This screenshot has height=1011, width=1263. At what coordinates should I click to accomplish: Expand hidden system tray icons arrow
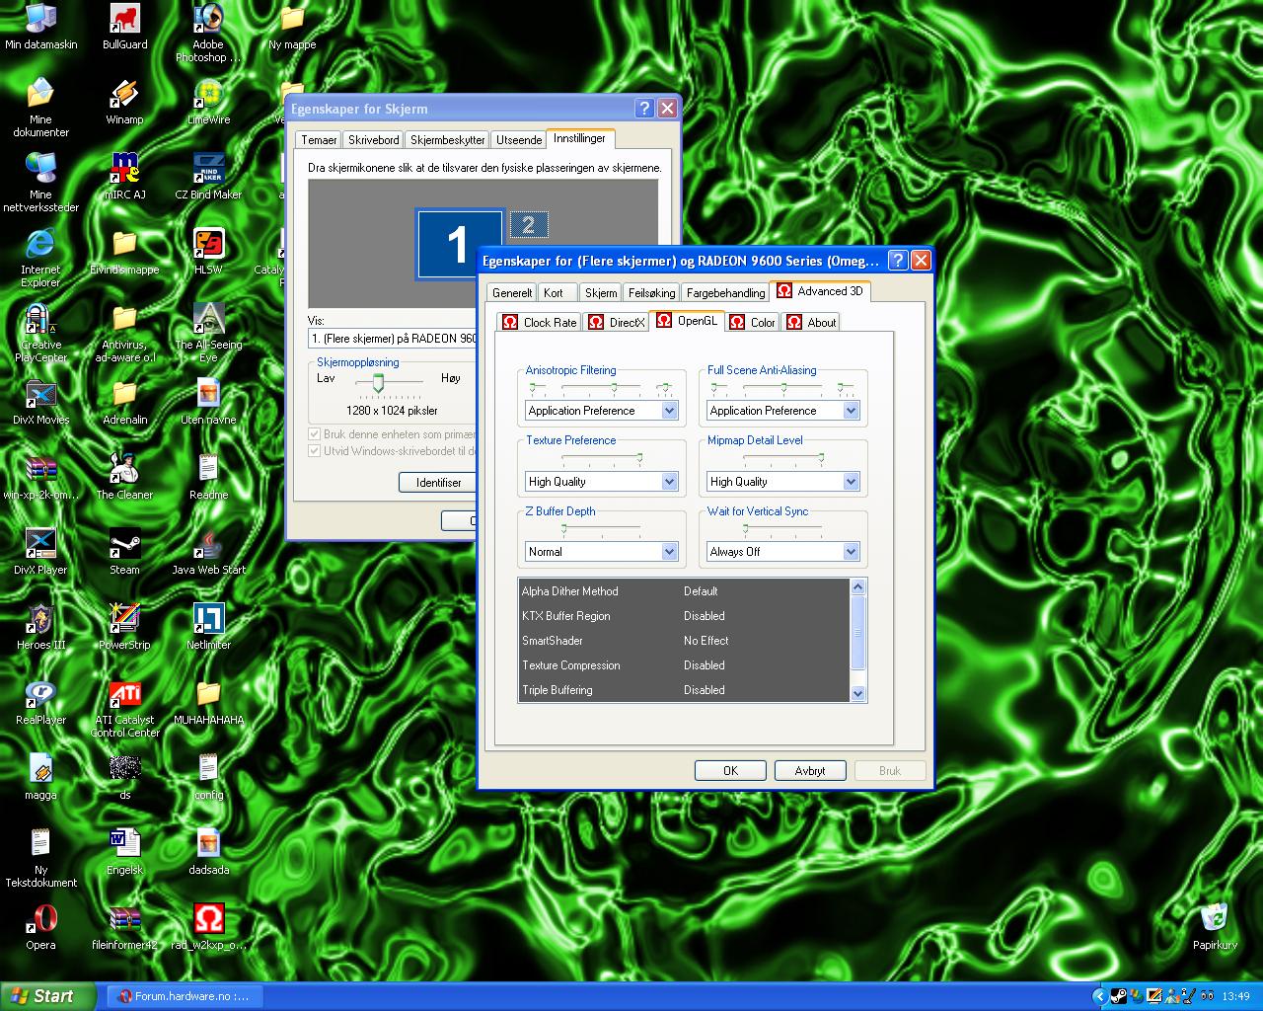point(1100,996)
